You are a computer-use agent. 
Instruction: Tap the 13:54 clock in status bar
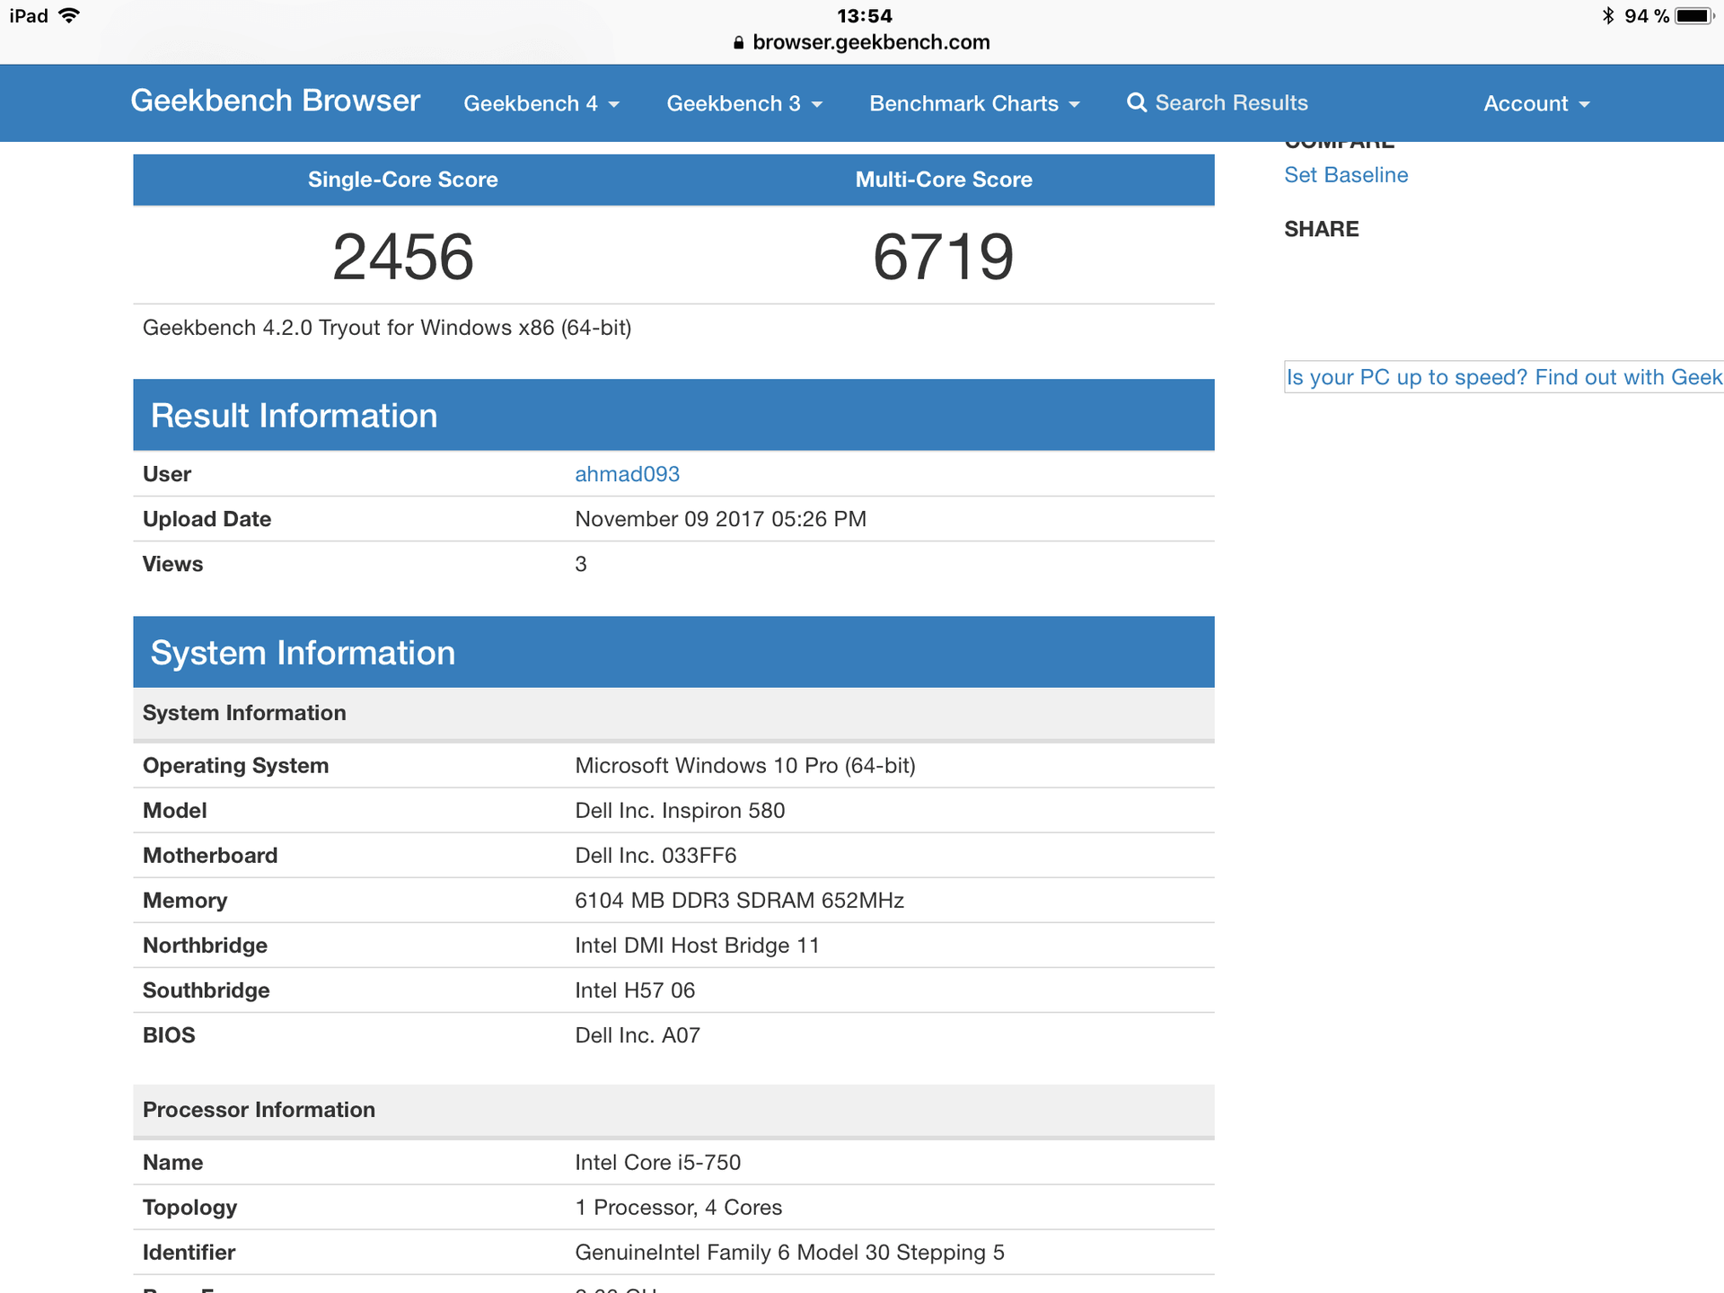[865, 16]
